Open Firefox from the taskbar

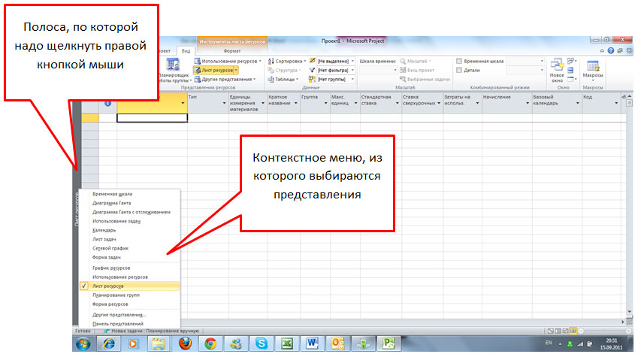tap(185, 343)
